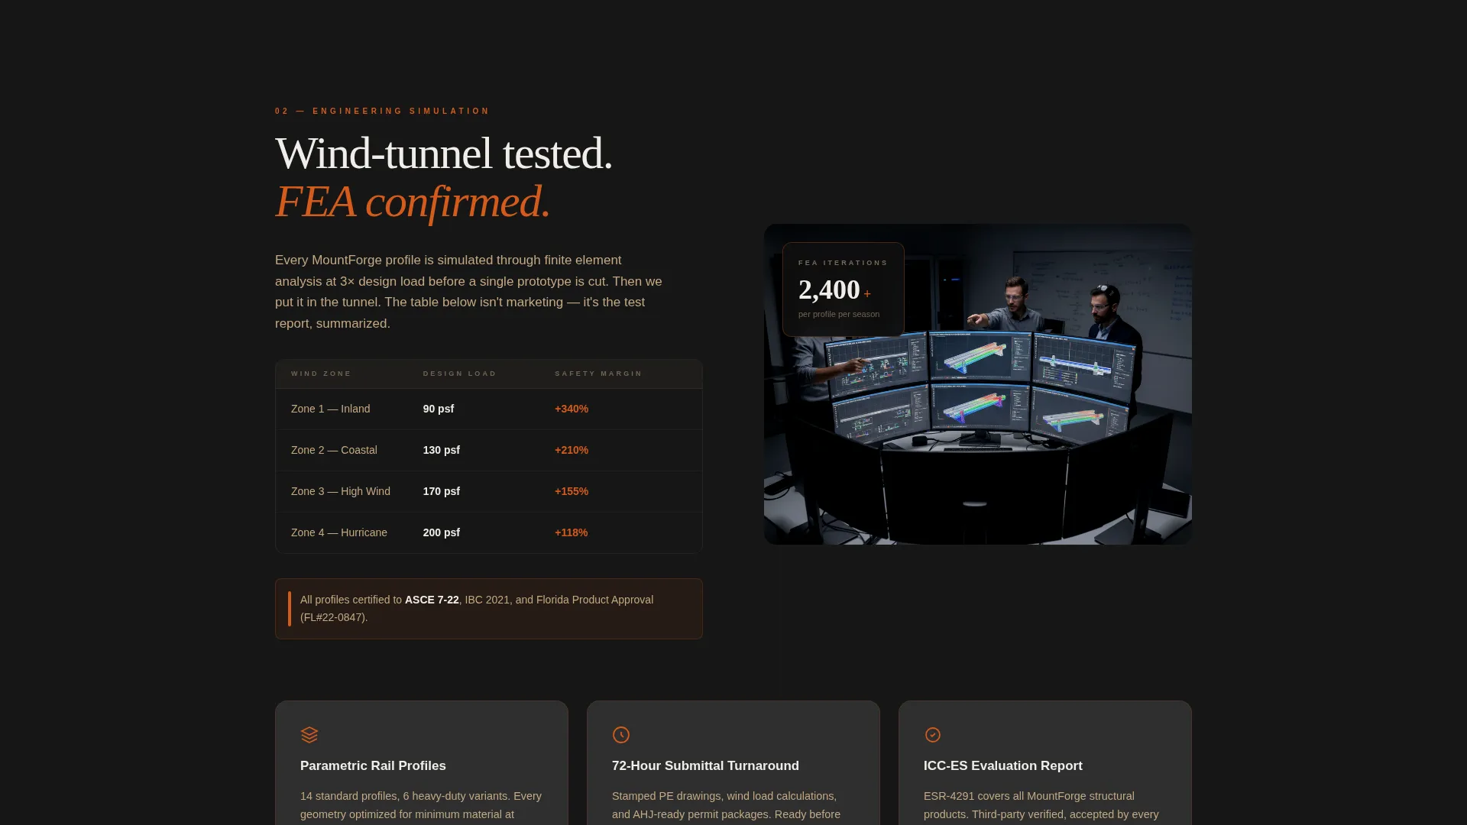Click the 'Zone 4 — Hurricane' row label

coord(339,532)
